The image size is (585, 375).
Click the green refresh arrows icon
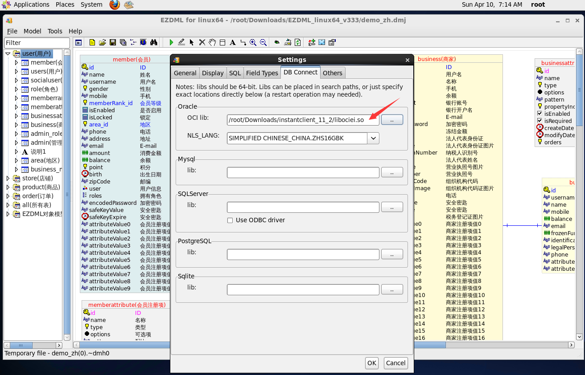297,42
